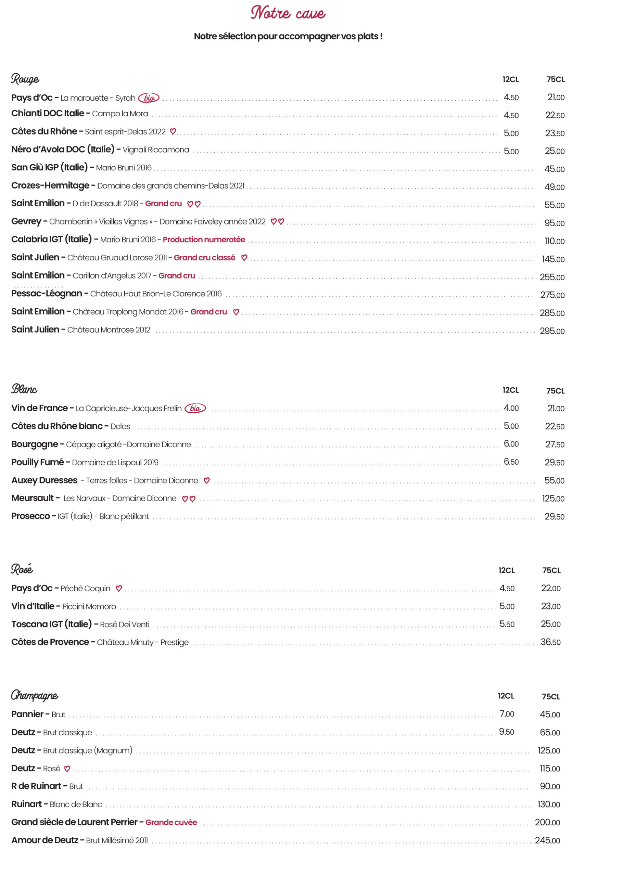Screen dimensions: 623x876
Task: Click the heart next to Deutz Rosé
Action: [67, 769]
